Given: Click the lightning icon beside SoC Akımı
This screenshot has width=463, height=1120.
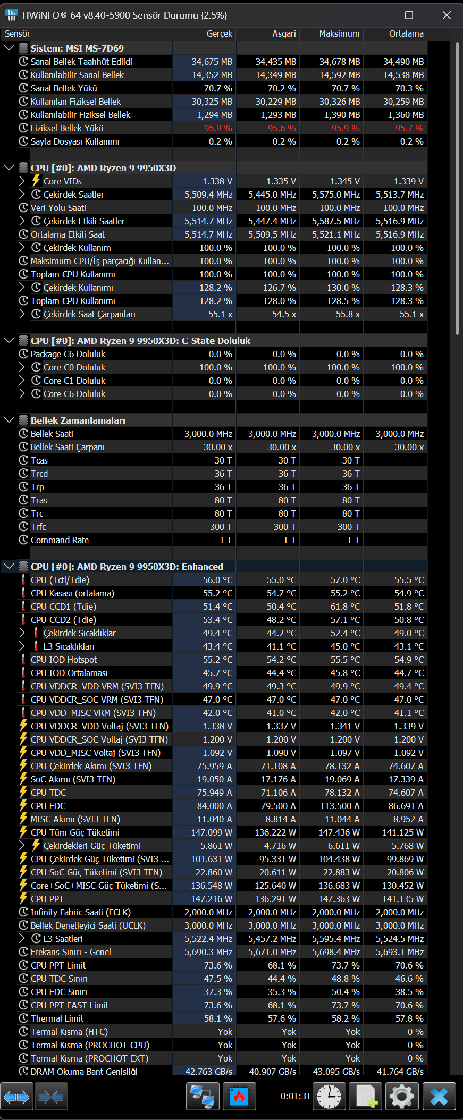Looking at the screenshot, I should pyautogui.click(x=23, y=779).
